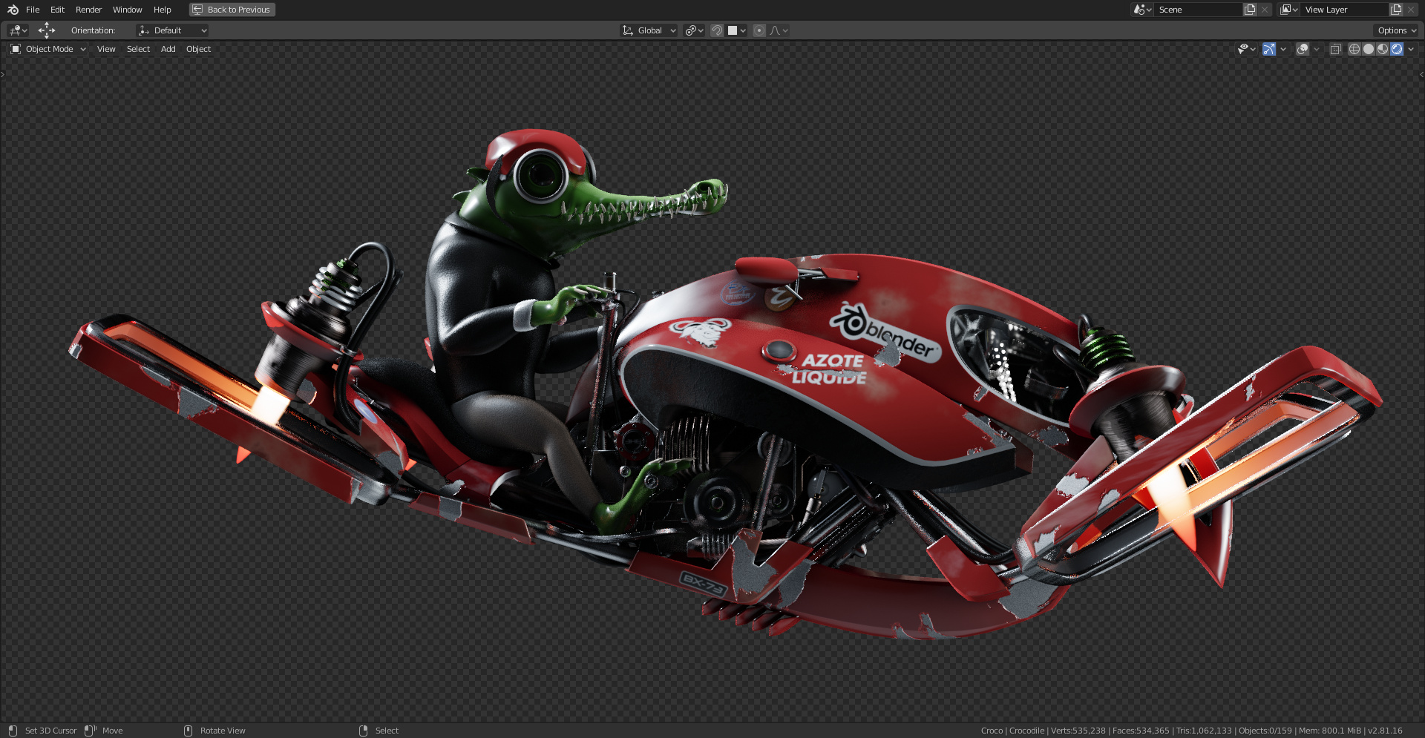
Task: Open the File menu
Action: point(33,10)
